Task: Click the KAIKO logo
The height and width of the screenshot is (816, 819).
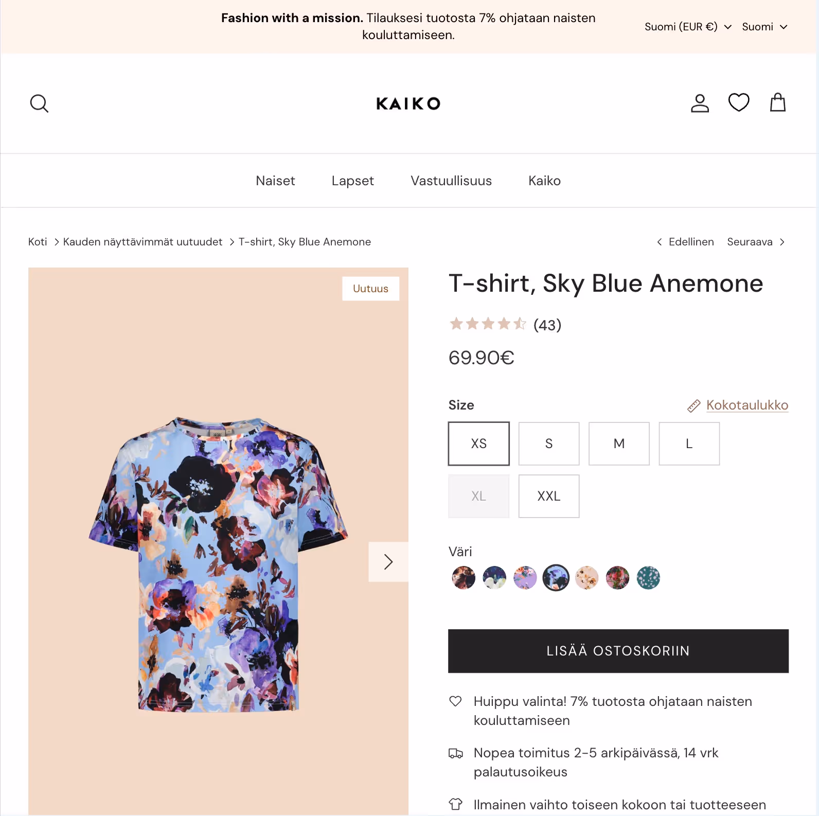Action: 408,103
